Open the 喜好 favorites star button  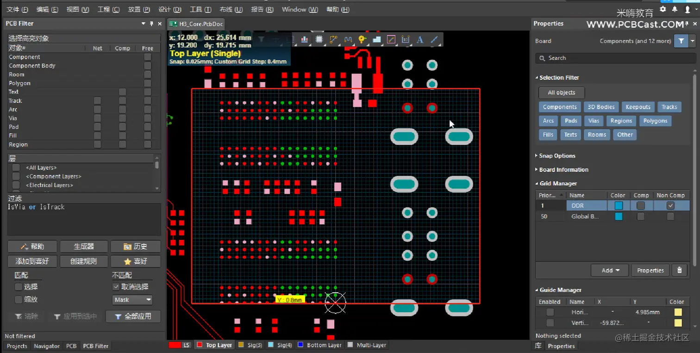[x=136, y=261]
